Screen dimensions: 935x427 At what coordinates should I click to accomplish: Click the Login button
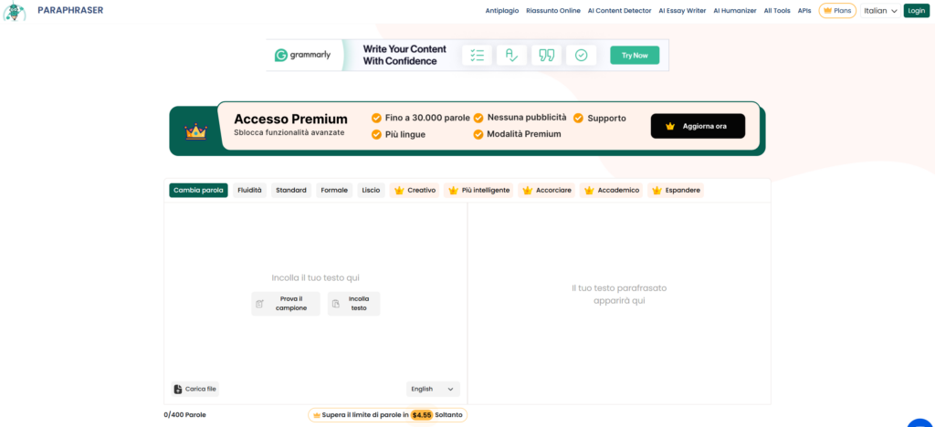pos(917,11)
